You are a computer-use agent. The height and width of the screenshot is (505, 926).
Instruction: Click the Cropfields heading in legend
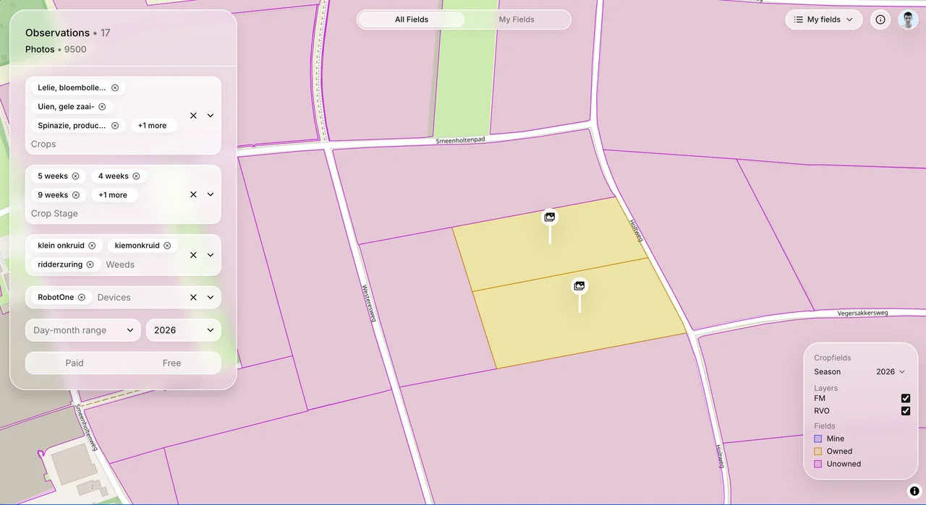pos(832,358)
